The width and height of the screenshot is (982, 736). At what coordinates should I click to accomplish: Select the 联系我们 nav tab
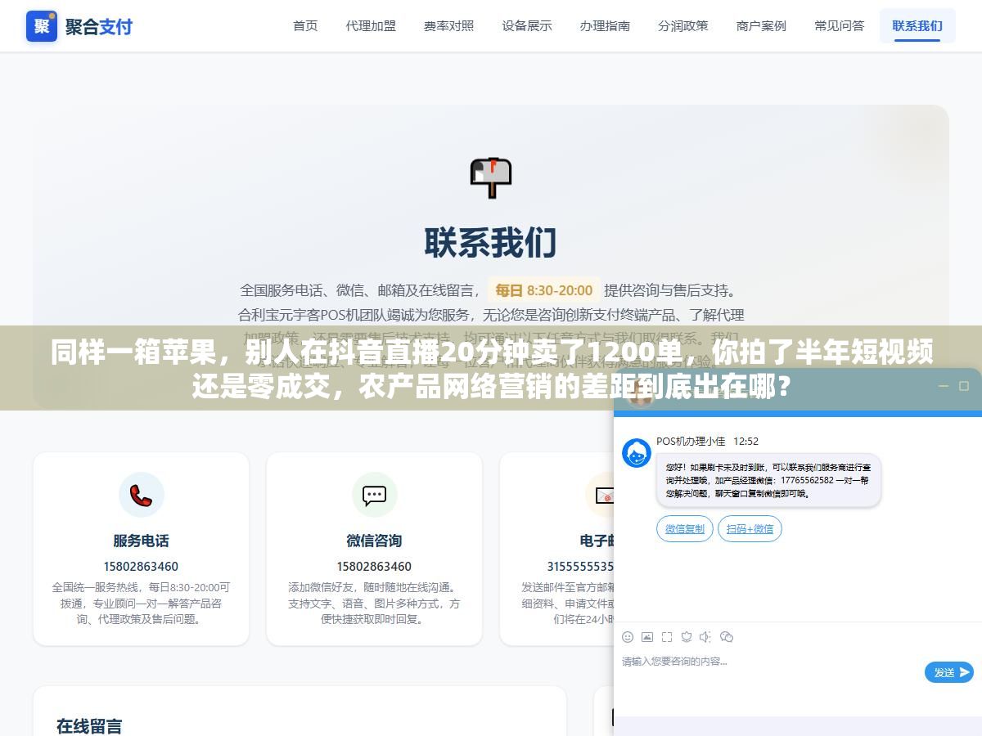tap(917, 25)
